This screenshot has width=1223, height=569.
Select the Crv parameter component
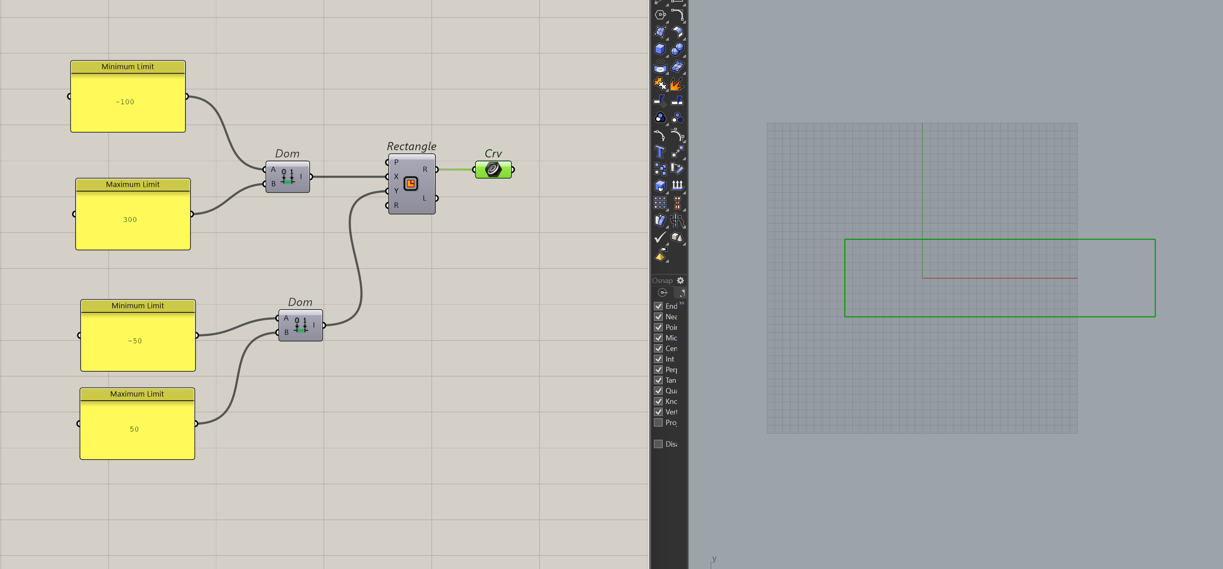pyautogui.click(x=493, y=170)
